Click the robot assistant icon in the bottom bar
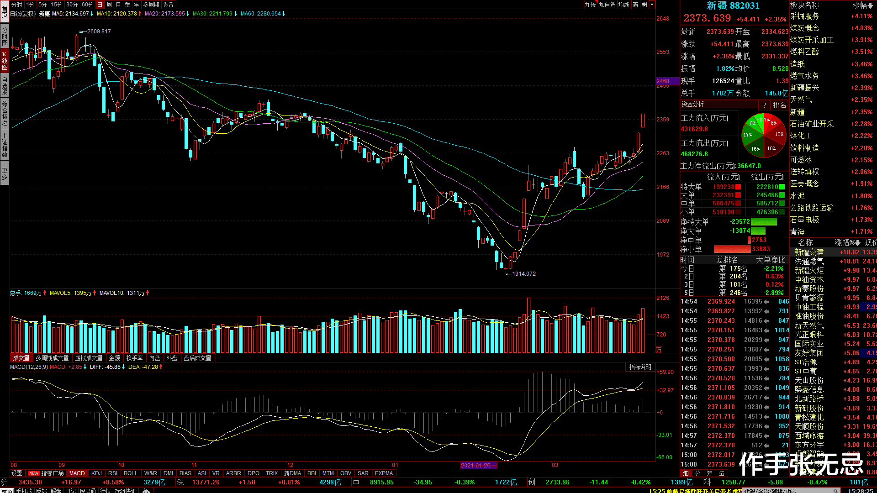The height and width of the screenshot is (493, 877). [146, 491]
